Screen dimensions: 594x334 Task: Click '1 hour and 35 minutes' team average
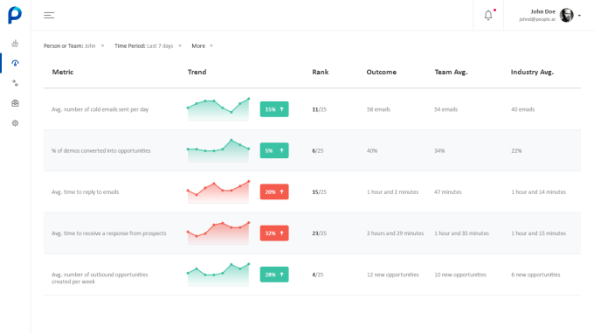pyautogui.click(x=461, y=233)
